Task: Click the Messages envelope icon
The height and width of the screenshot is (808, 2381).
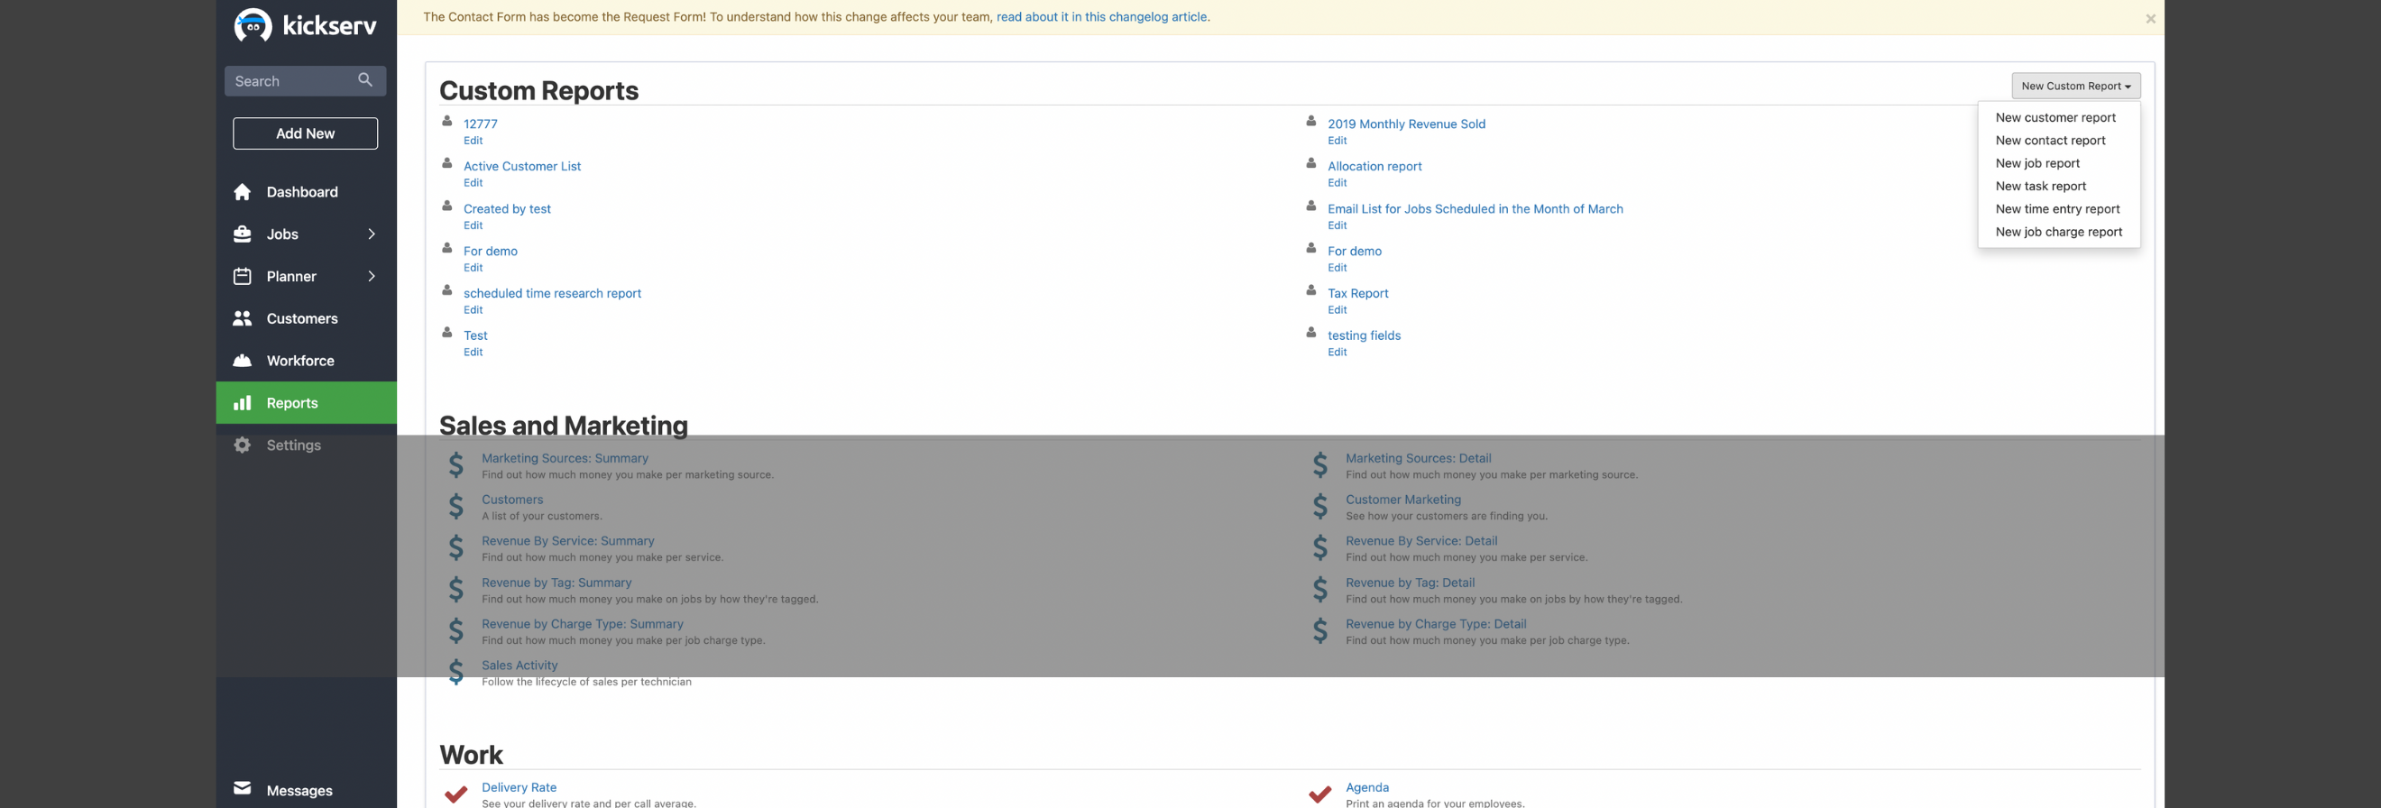Action: (x=243, y=788)
